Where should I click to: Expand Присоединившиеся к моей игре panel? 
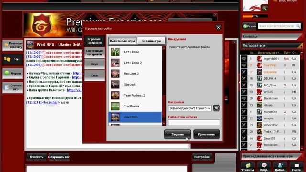272,156
